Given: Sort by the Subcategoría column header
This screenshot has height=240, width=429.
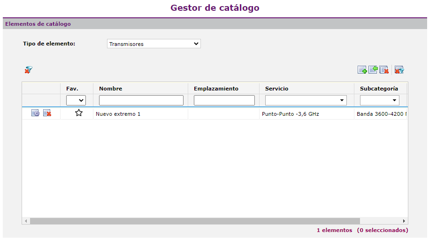Looking at the screenshot, I should click(379, 89).
